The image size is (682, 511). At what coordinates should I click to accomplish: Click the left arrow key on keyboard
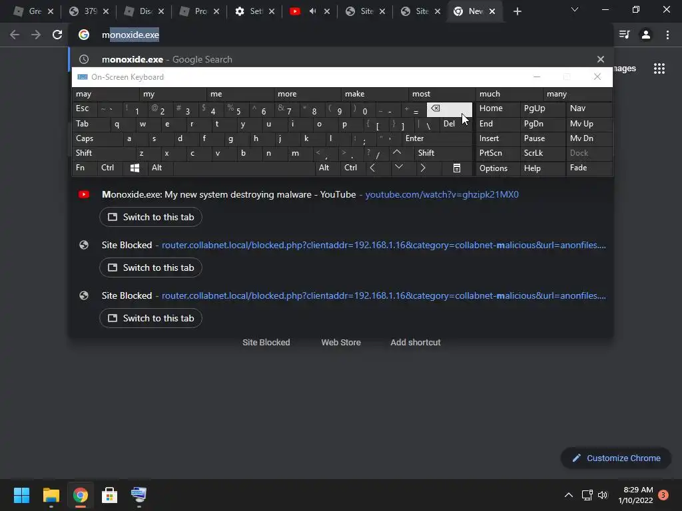click(372, 168)
